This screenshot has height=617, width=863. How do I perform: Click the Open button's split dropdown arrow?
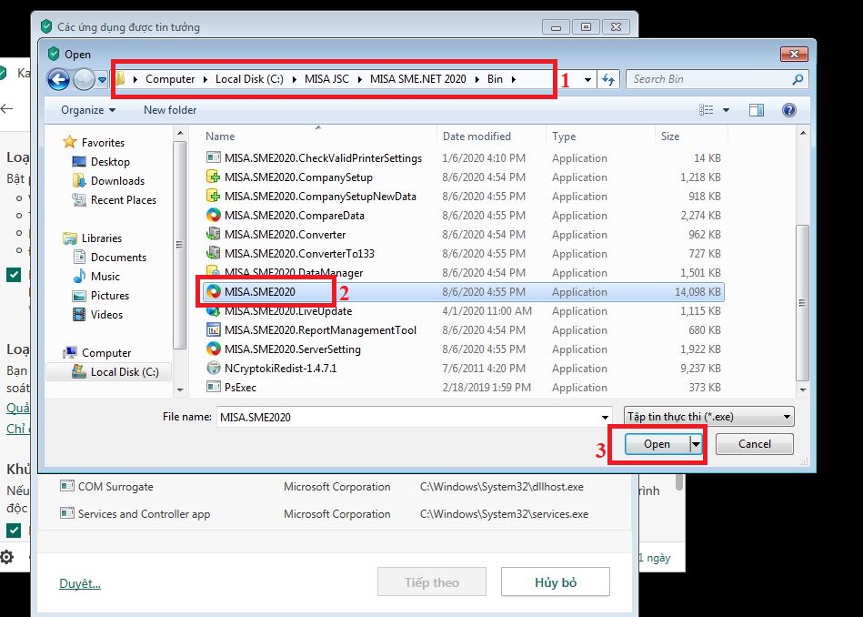click(697, 444)
